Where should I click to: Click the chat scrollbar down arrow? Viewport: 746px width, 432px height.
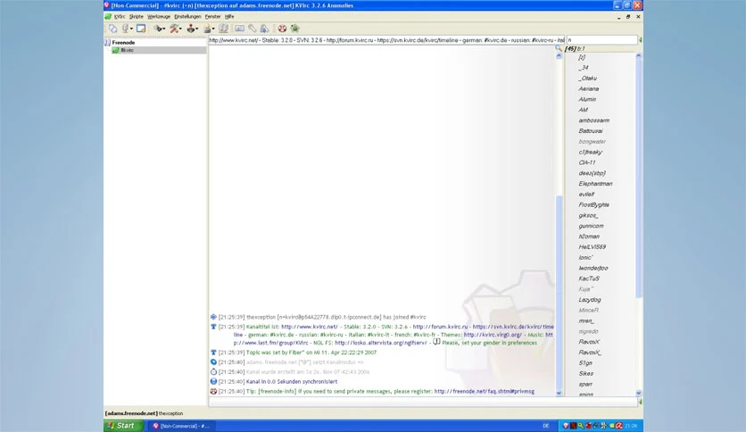(559, 393)
